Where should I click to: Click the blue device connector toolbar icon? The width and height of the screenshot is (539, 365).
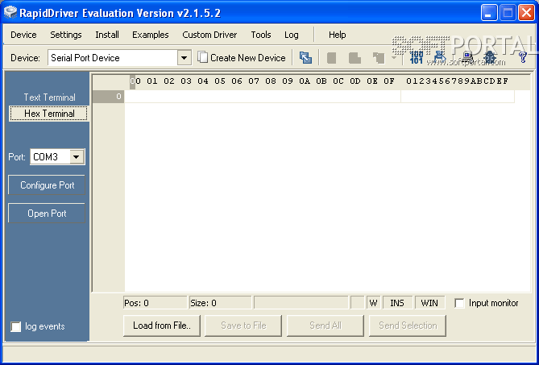pos(440,57)
